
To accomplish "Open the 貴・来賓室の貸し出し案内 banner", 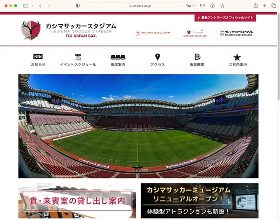I will 77,201.
